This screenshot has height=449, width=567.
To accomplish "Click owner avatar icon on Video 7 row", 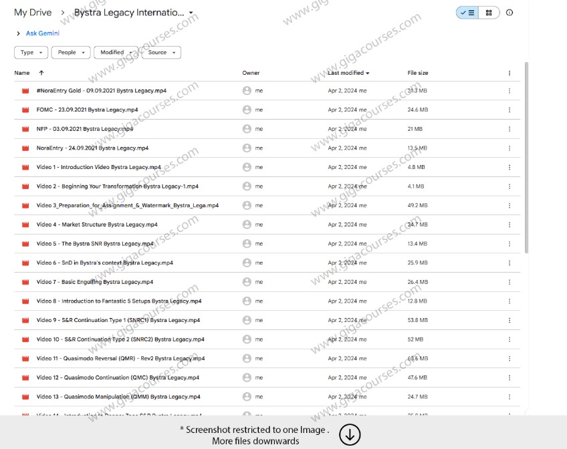I will (247, 282).
